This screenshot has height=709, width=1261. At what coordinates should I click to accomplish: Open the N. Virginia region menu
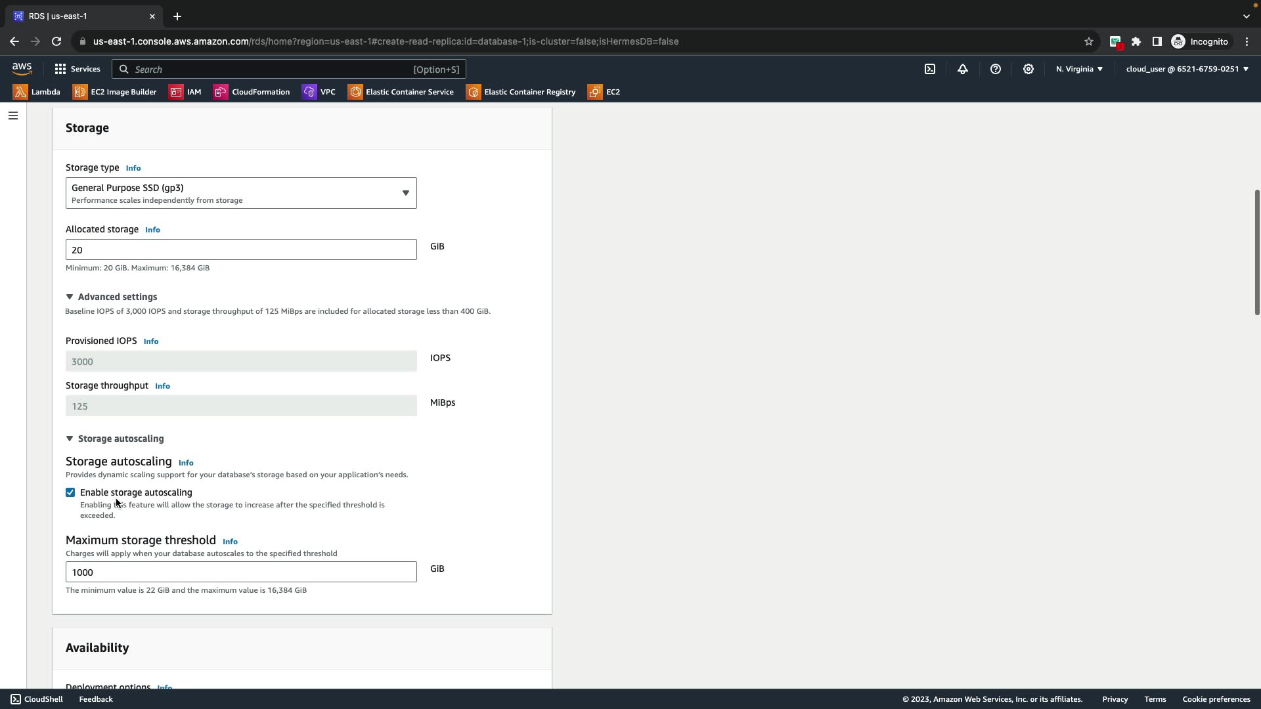click(x=1079, y=69)
